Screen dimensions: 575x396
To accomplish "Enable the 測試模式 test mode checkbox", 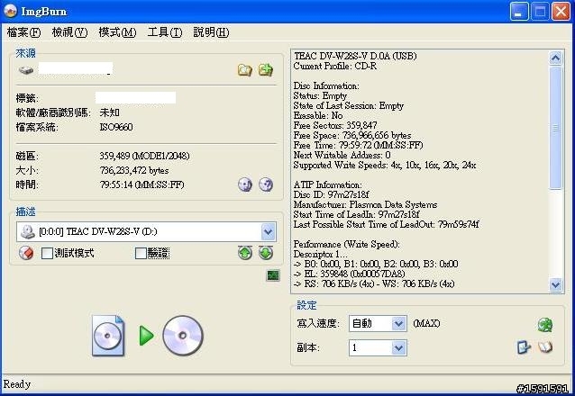I will pos(47,253).
